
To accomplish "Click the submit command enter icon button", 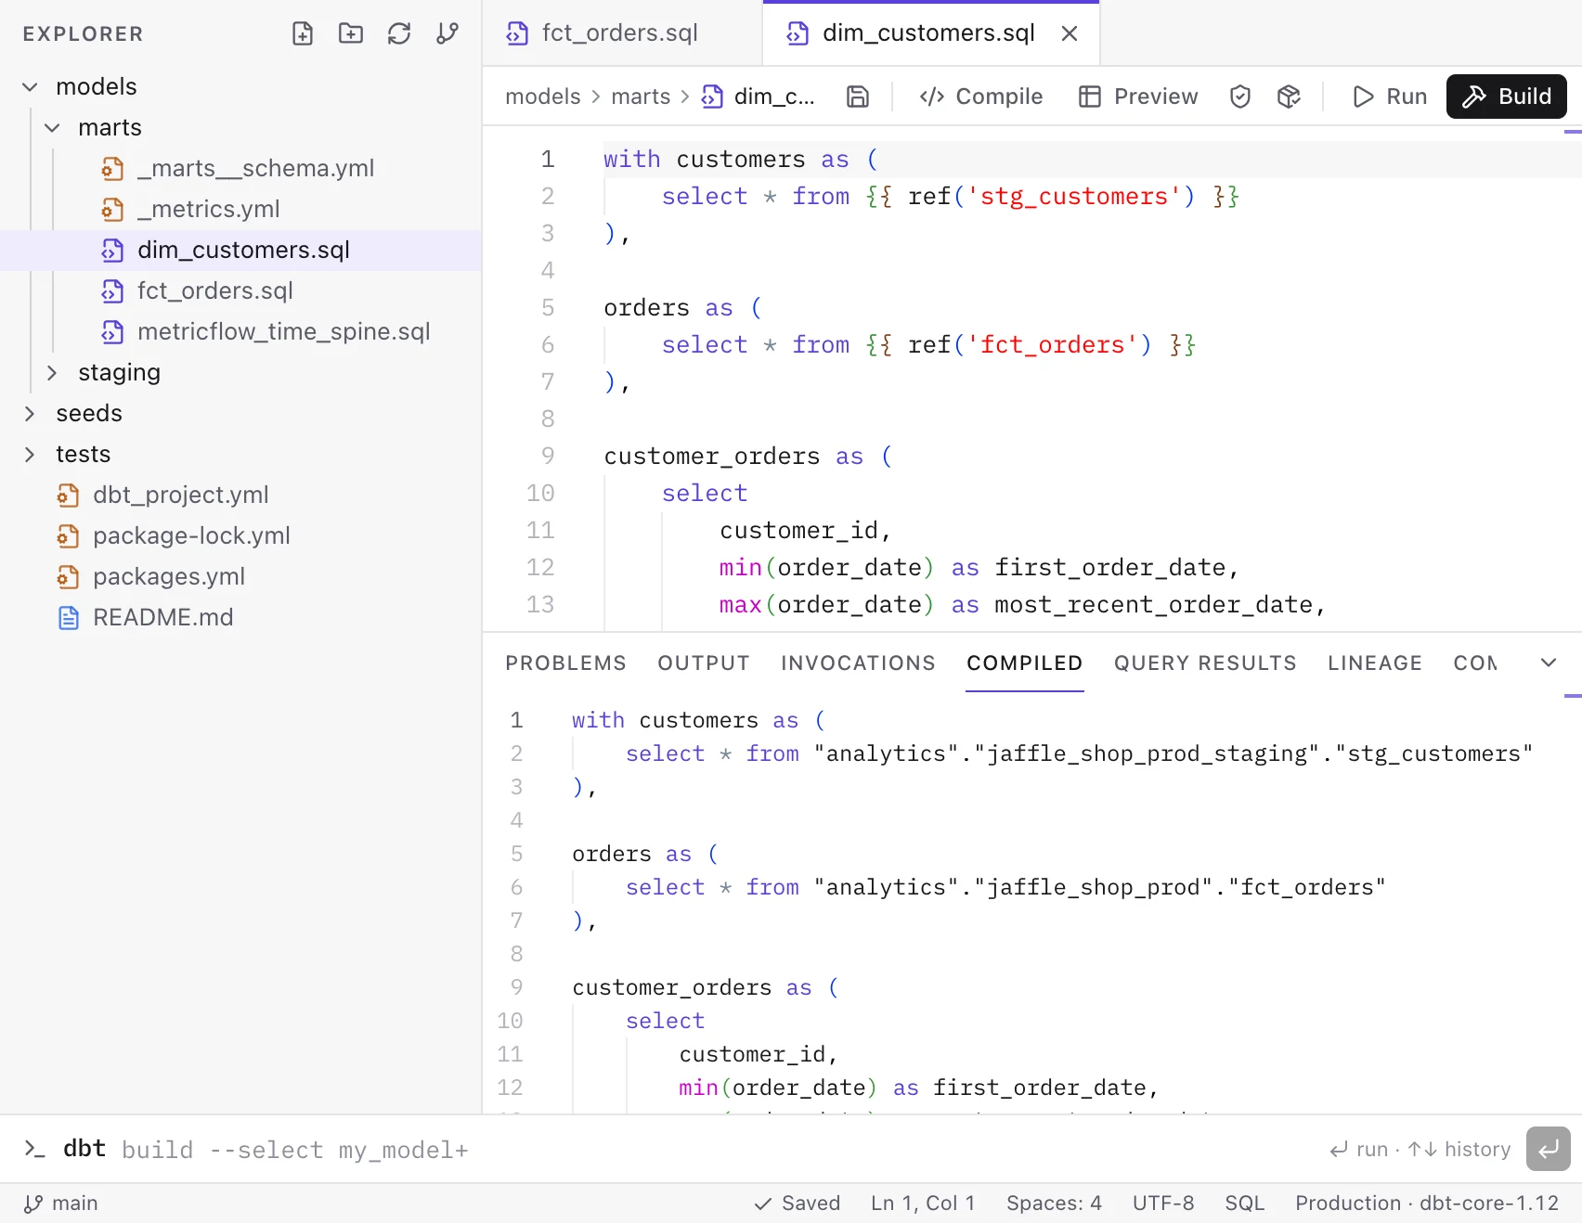I will point(1549,1150).
